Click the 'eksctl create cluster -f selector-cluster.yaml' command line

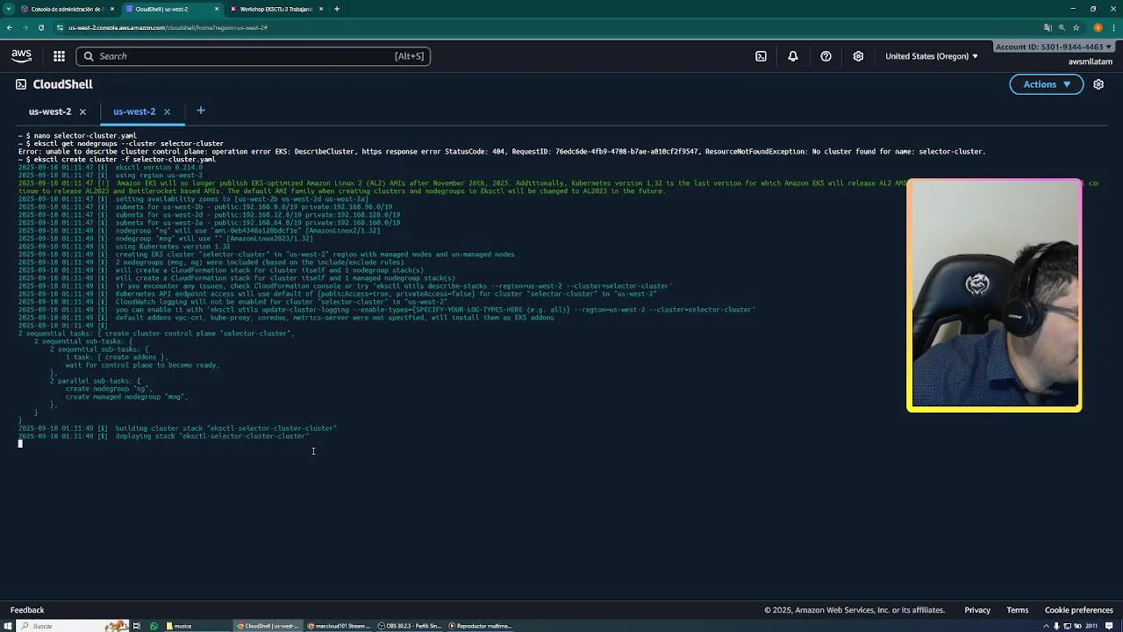click(x=125, y=160)
